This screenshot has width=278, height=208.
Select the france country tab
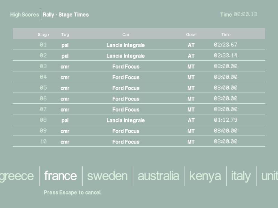click(x=60, y=176)
